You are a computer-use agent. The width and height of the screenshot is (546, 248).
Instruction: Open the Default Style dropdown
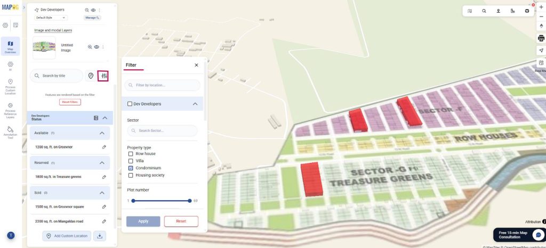pos(51,18)
